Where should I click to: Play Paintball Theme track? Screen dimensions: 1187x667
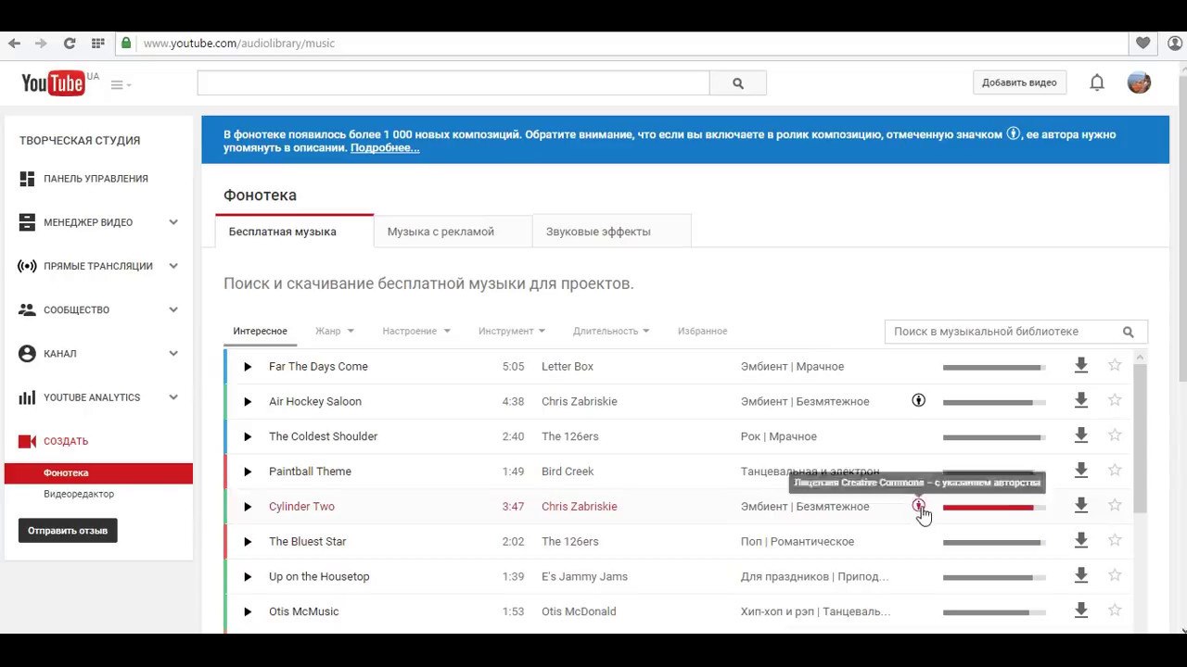[248, 472]
